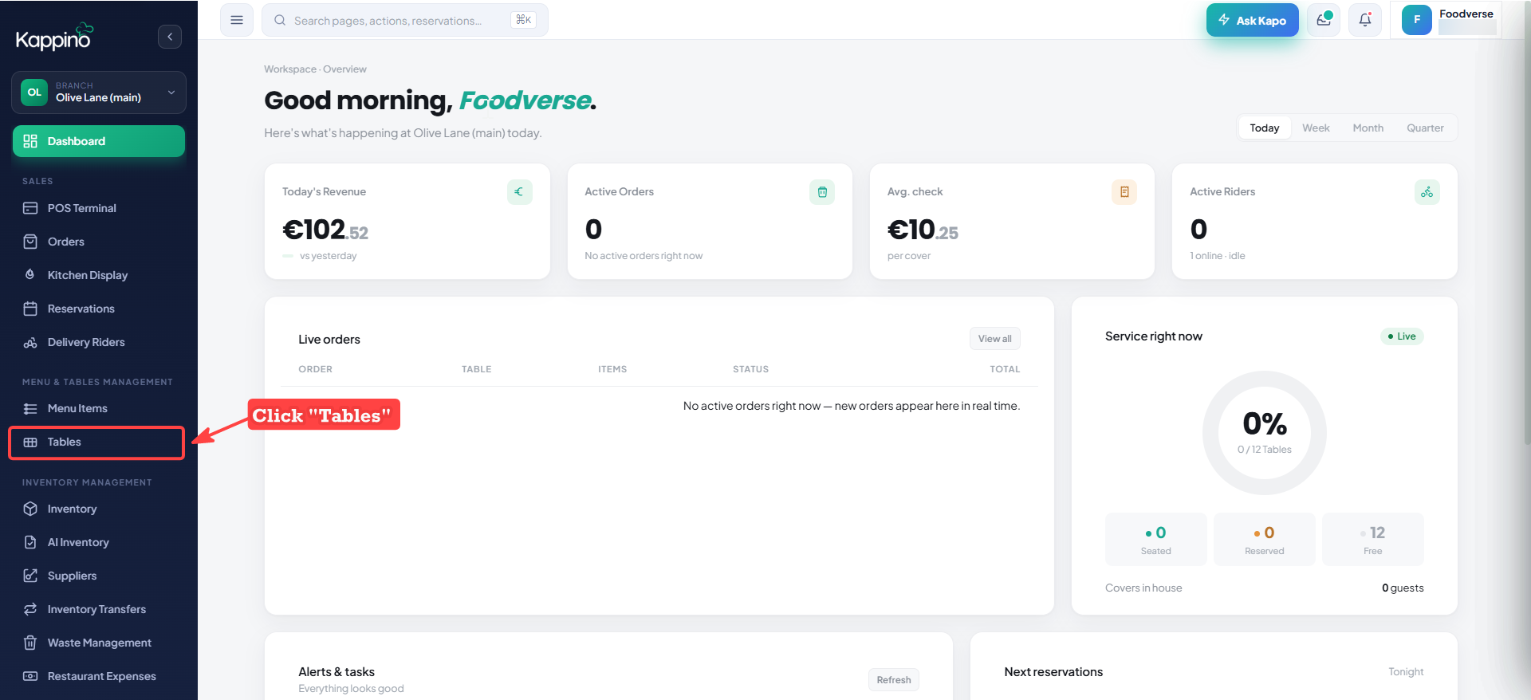Image resolution: width=1531 pixels, height=700 pixels.
Task: Go to Orders page
Action: [x=99, y=242]
